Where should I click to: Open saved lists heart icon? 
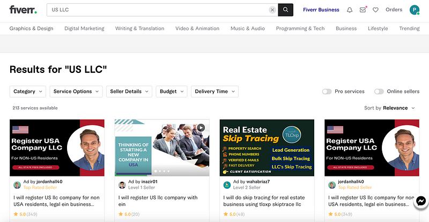[376, 10]
